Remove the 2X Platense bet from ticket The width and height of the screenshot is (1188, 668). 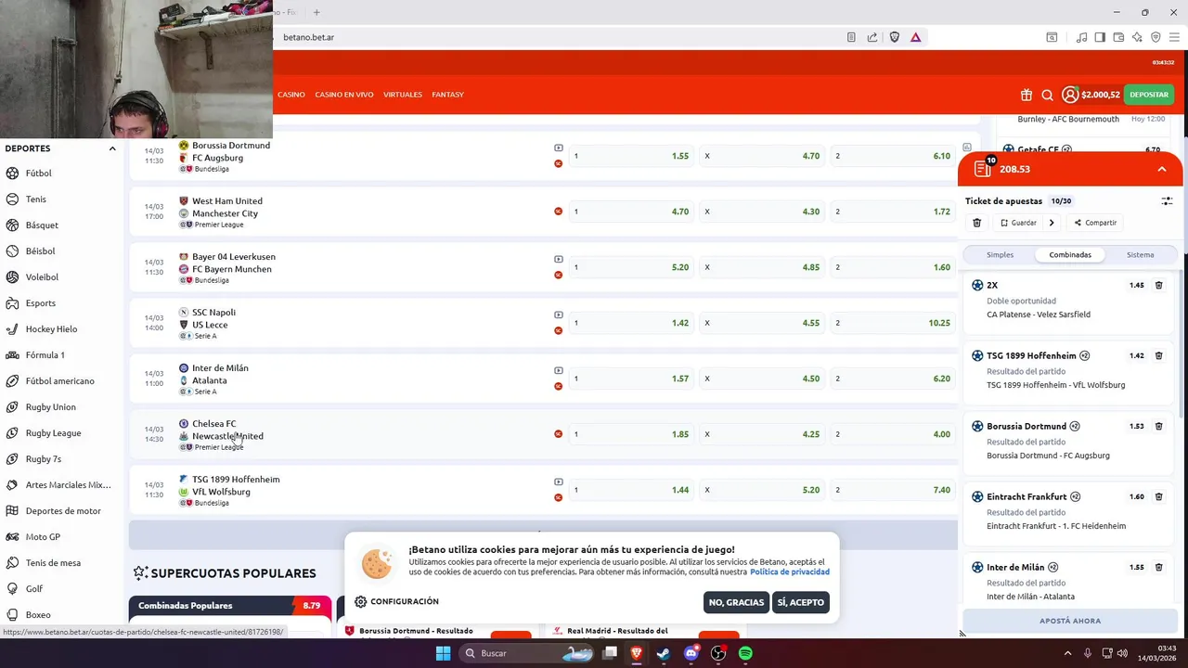pos(1158,286)
